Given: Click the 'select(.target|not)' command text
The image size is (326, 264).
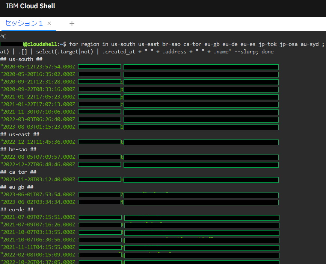Looking at the screenshot, I should (65, 52).
